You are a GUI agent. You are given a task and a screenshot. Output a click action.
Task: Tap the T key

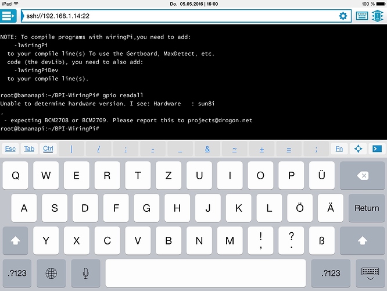click(x=138, y=176)
